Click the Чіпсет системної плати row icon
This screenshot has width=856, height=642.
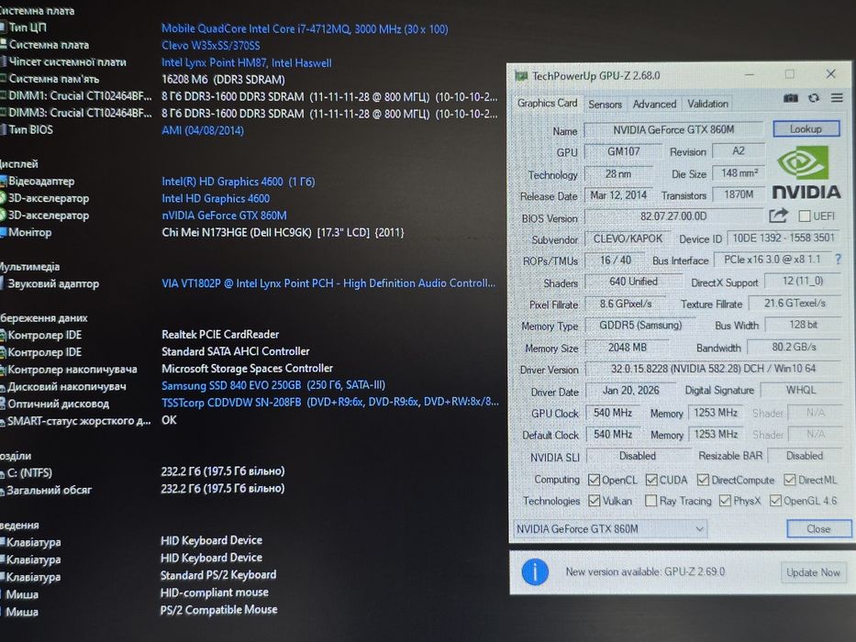pyautogui.click(x=4, y=61)
